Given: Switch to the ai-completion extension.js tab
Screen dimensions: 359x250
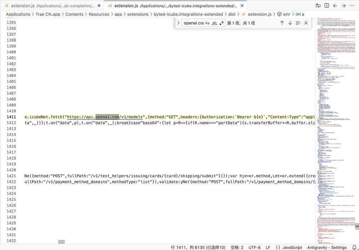Looking at the screenshot, I should point(52,6).
